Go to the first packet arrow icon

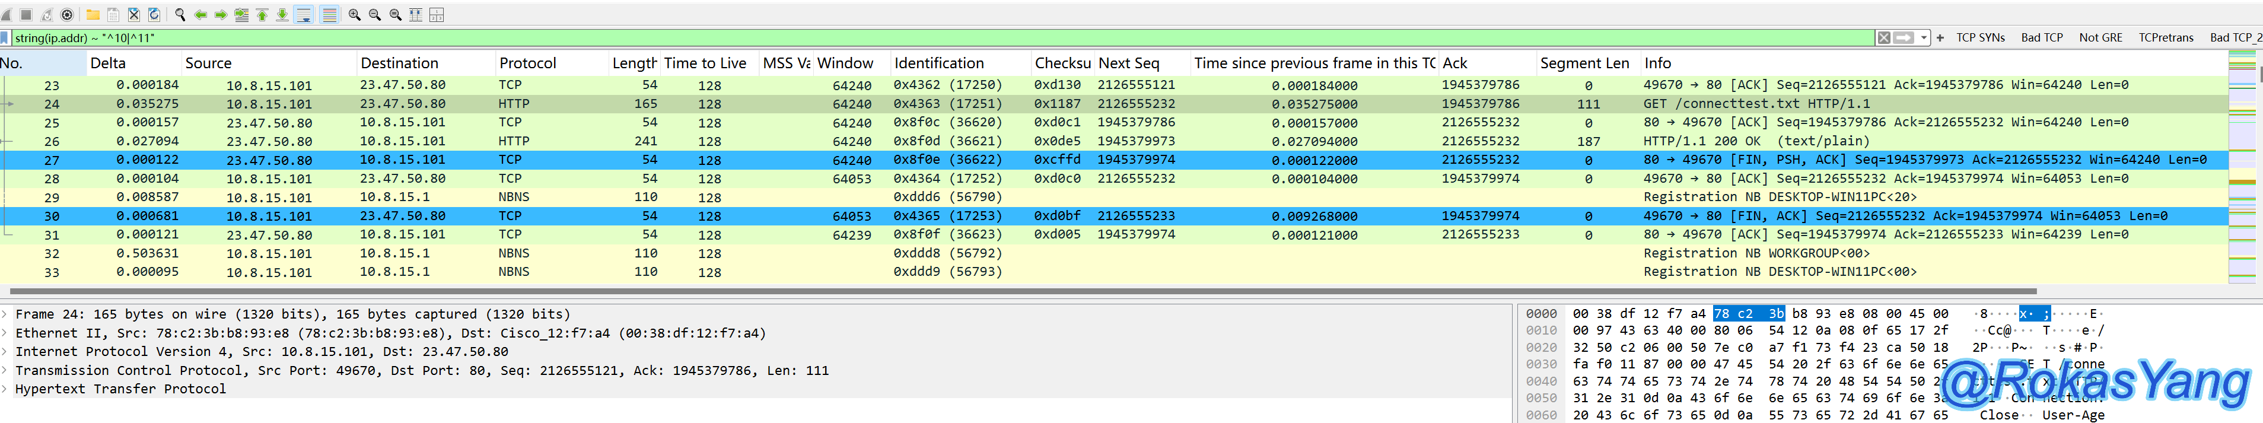(x=262, y=15)
